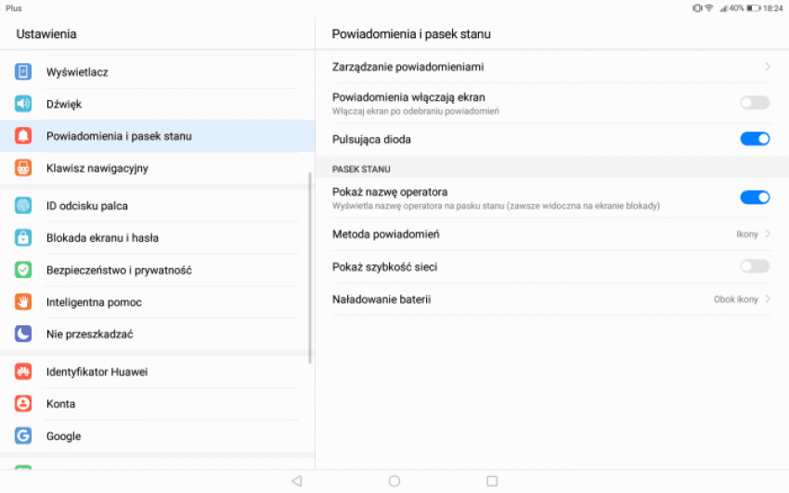The image size is (789, 493).
Task: Tap the Huawei identifier icon
Action: pyautogui.click(x=23, y=372)
